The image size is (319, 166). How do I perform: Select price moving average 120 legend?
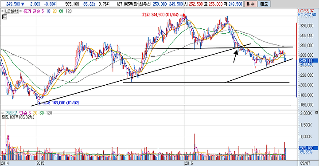(x=69, y=11)
